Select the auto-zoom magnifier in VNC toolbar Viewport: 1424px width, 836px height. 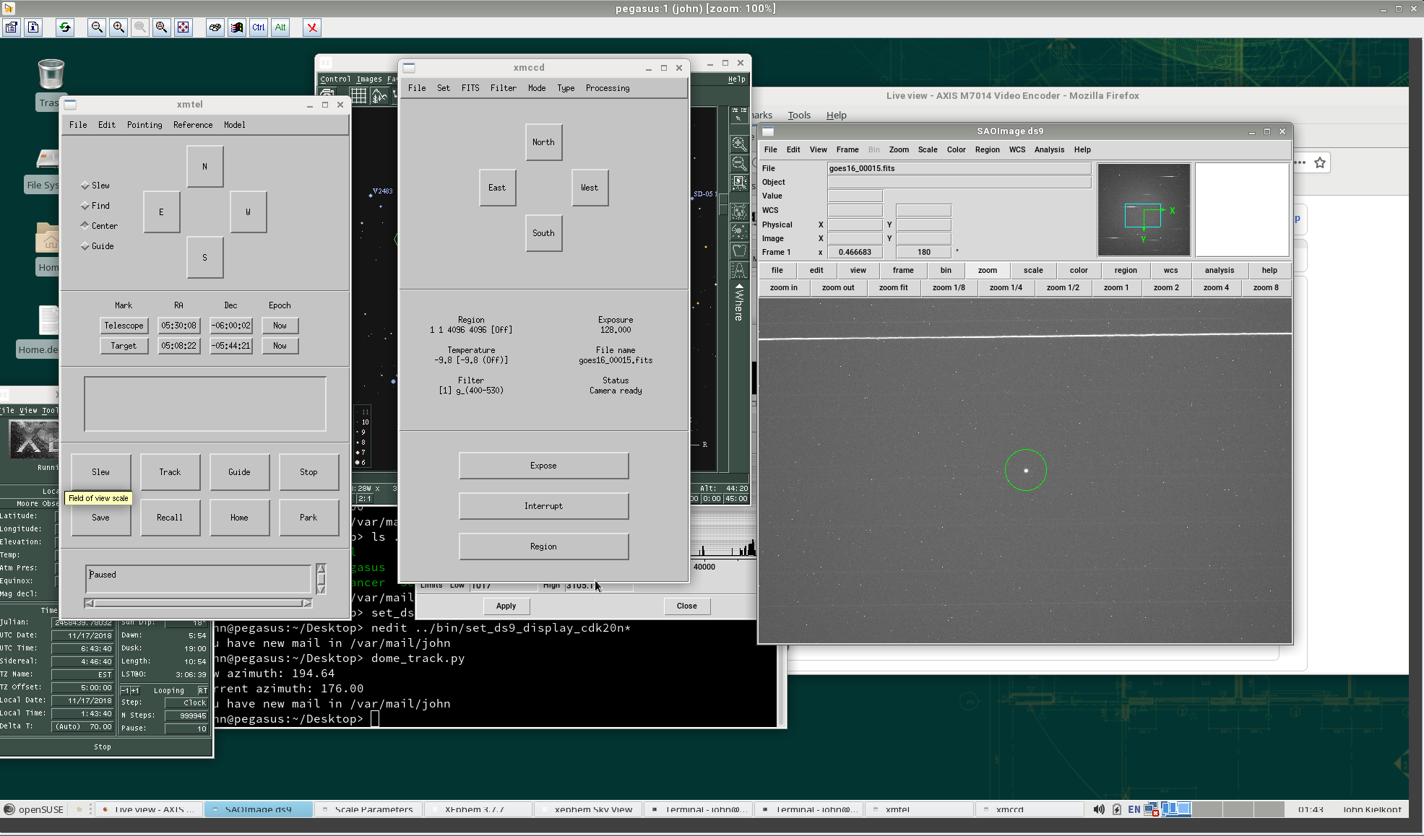(x=162, y=27)
